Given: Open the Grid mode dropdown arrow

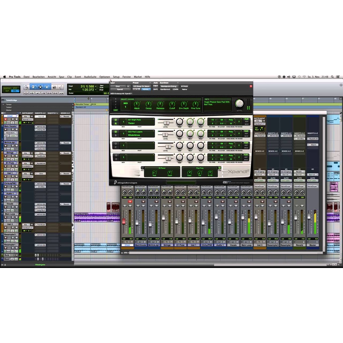Looking at the screenshot, I should click(18, 91).
